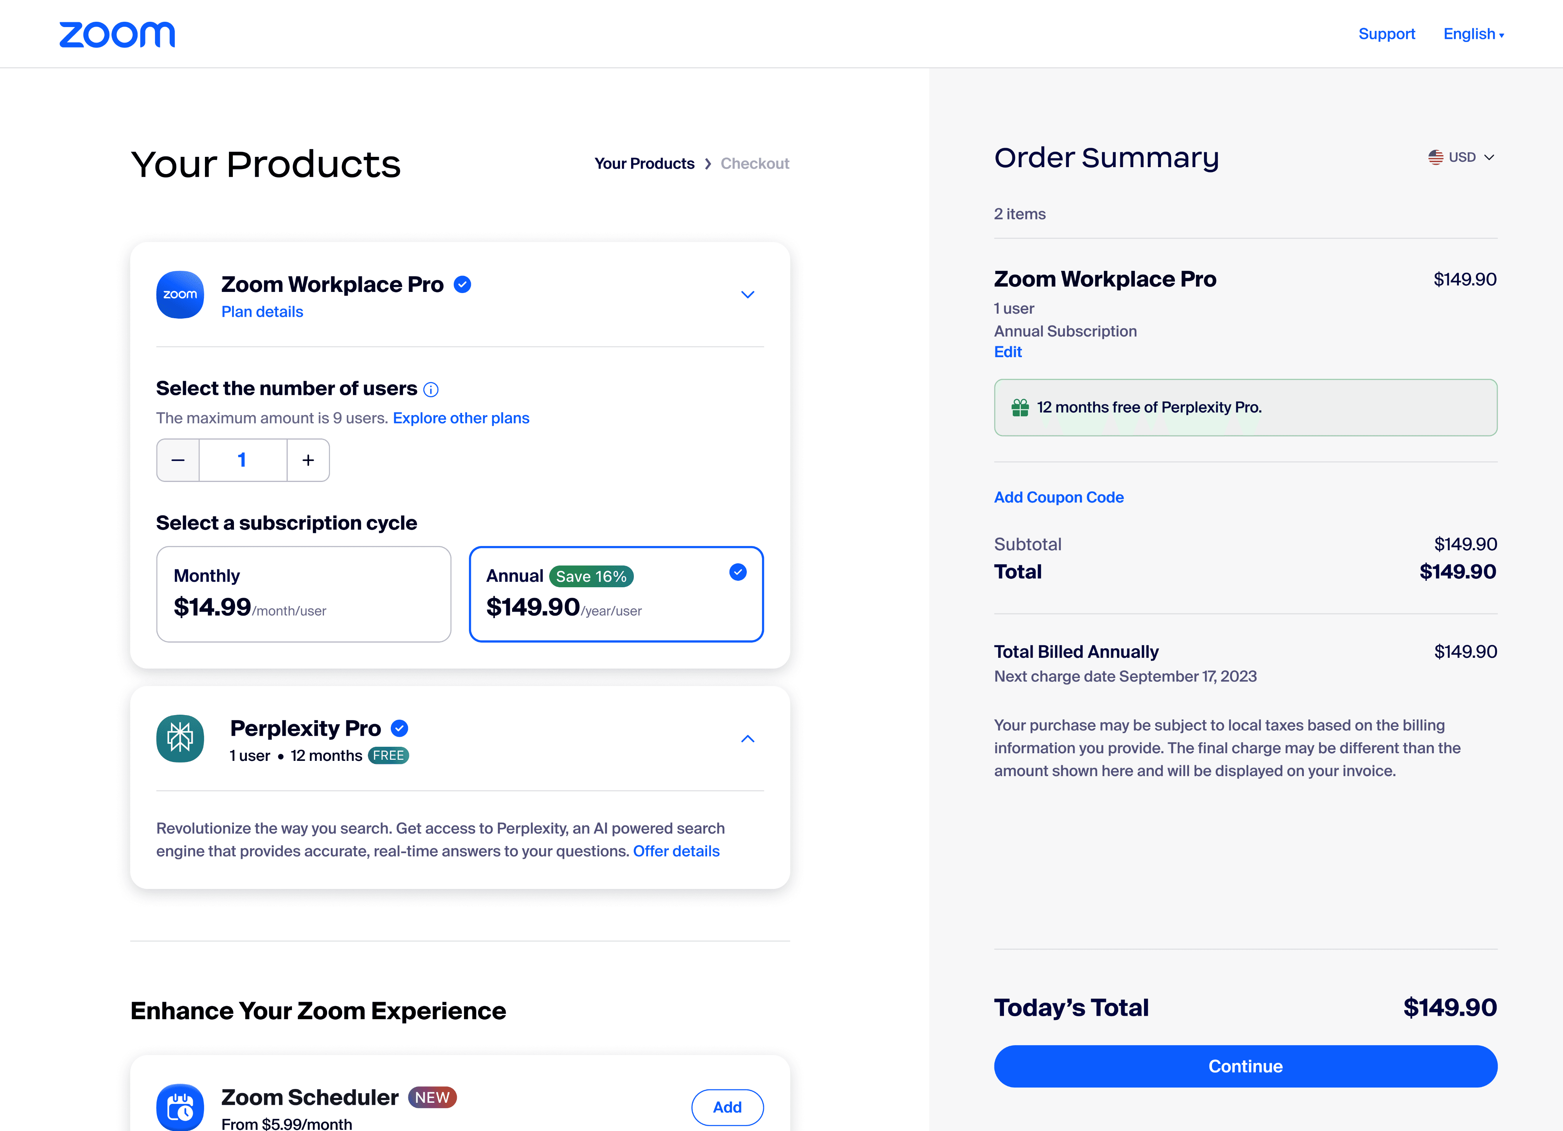This screenshot has width=1563, height=1131.
Task: Open the USD currency dropdown
Action: [1461, 158]
